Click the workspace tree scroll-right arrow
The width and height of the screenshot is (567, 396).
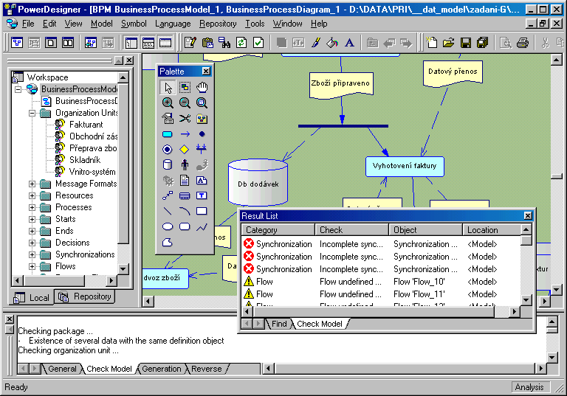pyautogui.click(x=111, y=280)
